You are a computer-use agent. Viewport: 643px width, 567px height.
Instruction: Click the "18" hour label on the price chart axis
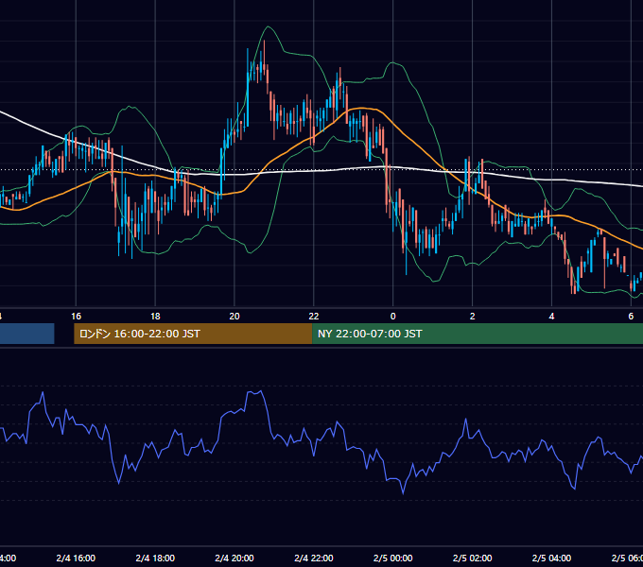155,317
